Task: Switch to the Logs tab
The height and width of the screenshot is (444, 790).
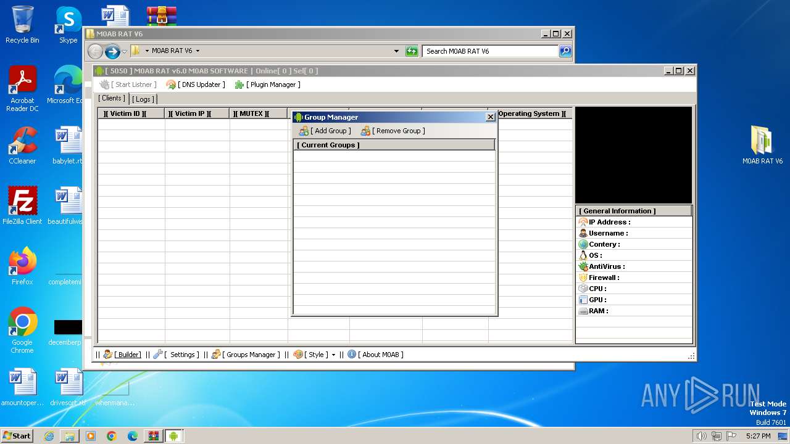Action: [143, 99]
